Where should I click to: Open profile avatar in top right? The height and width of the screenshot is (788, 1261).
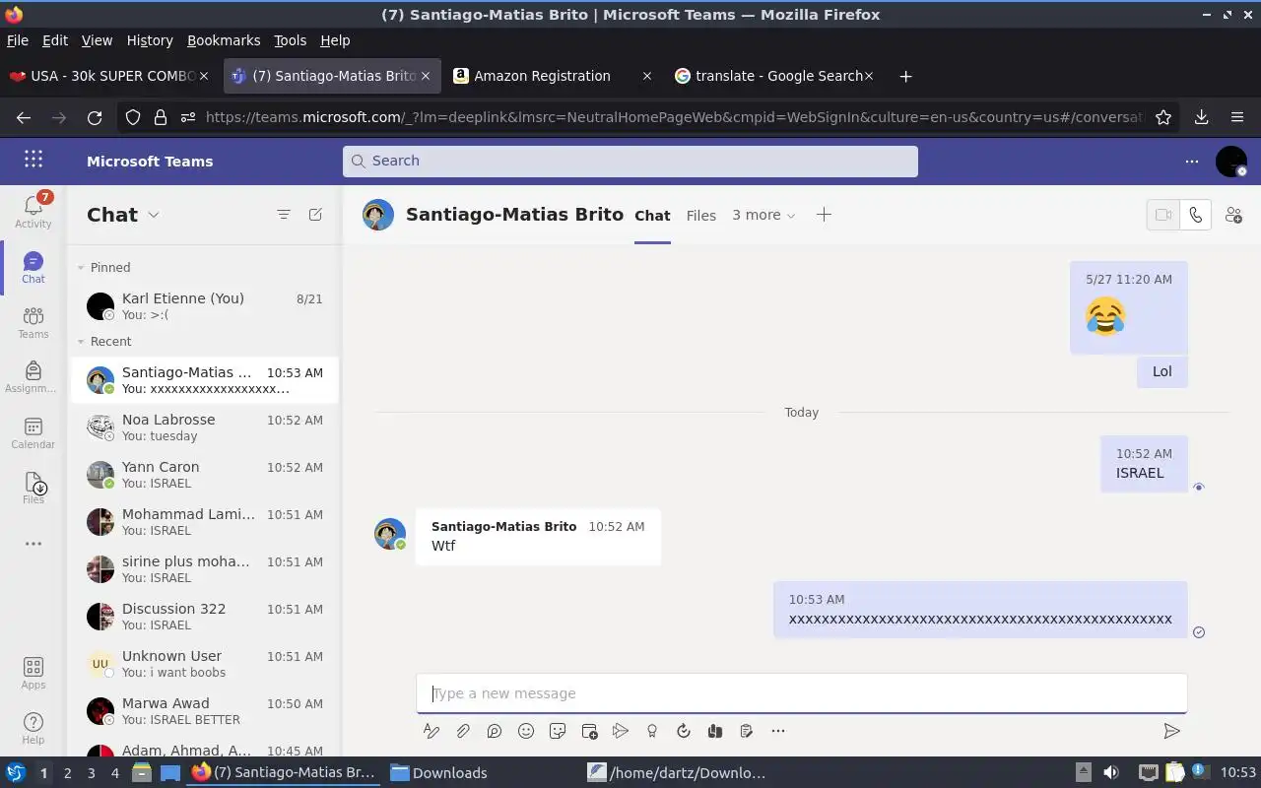(x=1231, y=161)
